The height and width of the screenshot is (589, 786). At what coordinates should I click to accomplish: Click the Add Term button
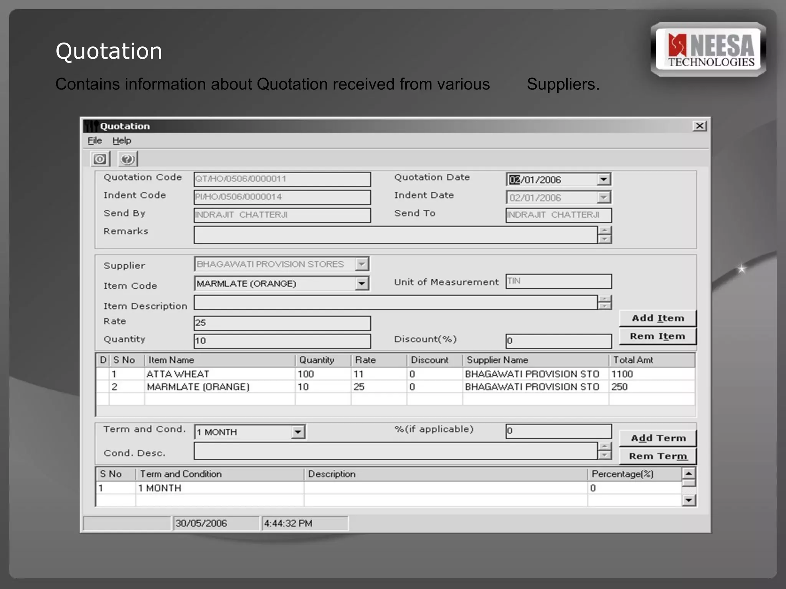pos(658,438)
